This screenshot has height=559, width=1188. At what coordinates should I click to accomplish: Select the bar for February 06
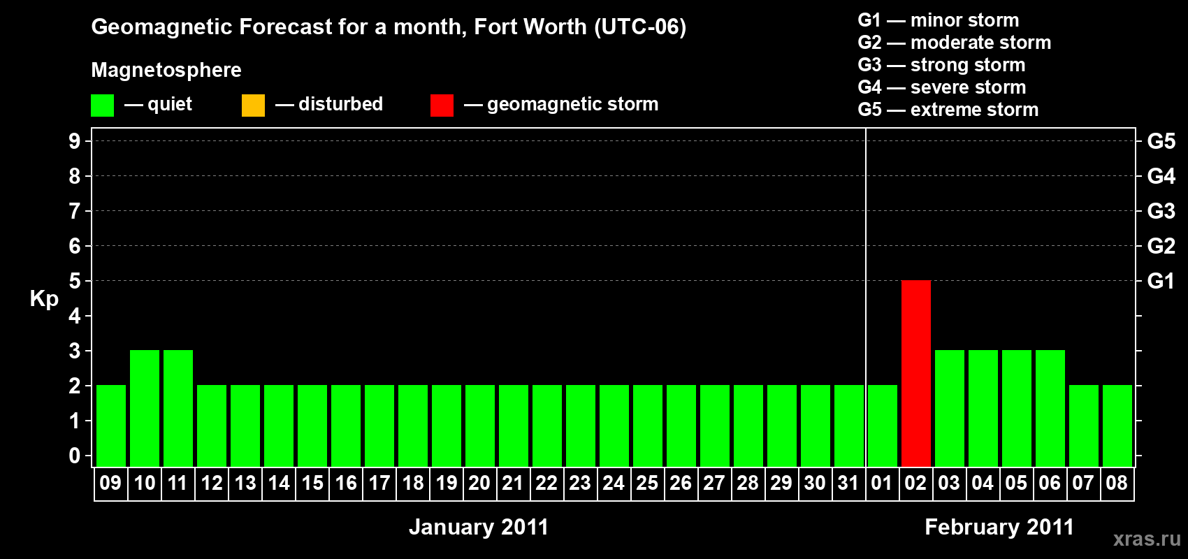1050,408
